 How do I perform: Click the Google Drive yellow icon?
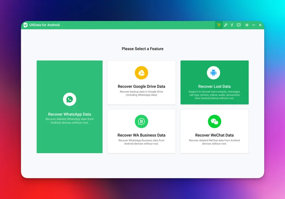coord(141,73)
